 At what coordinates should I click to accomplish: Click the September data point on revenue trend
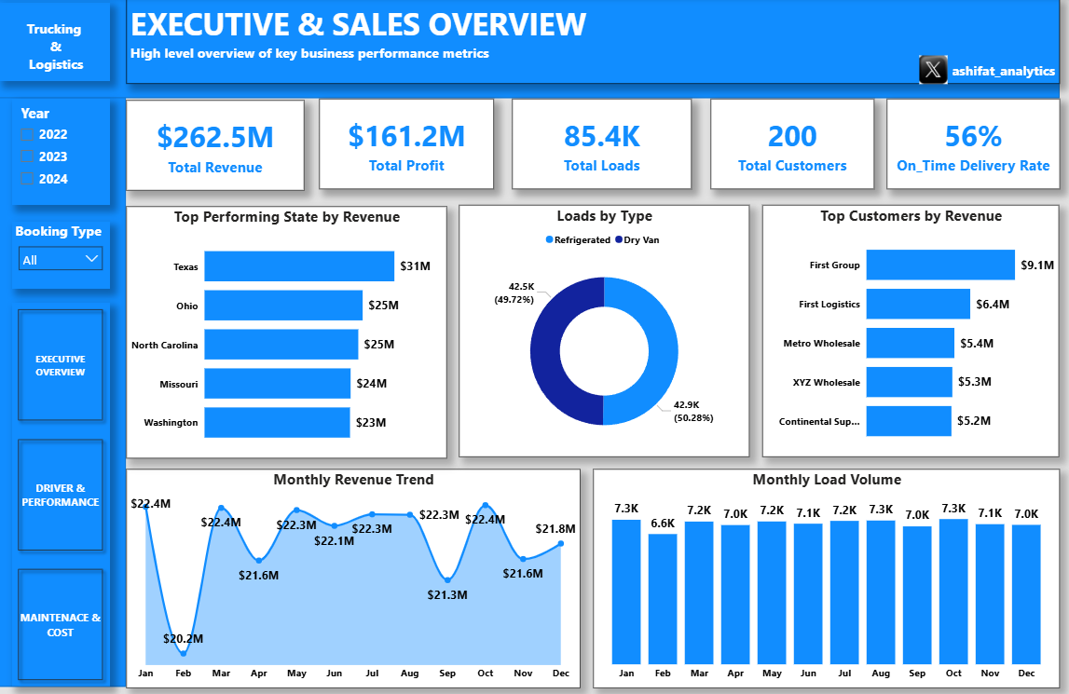click(x=447, y=580)
